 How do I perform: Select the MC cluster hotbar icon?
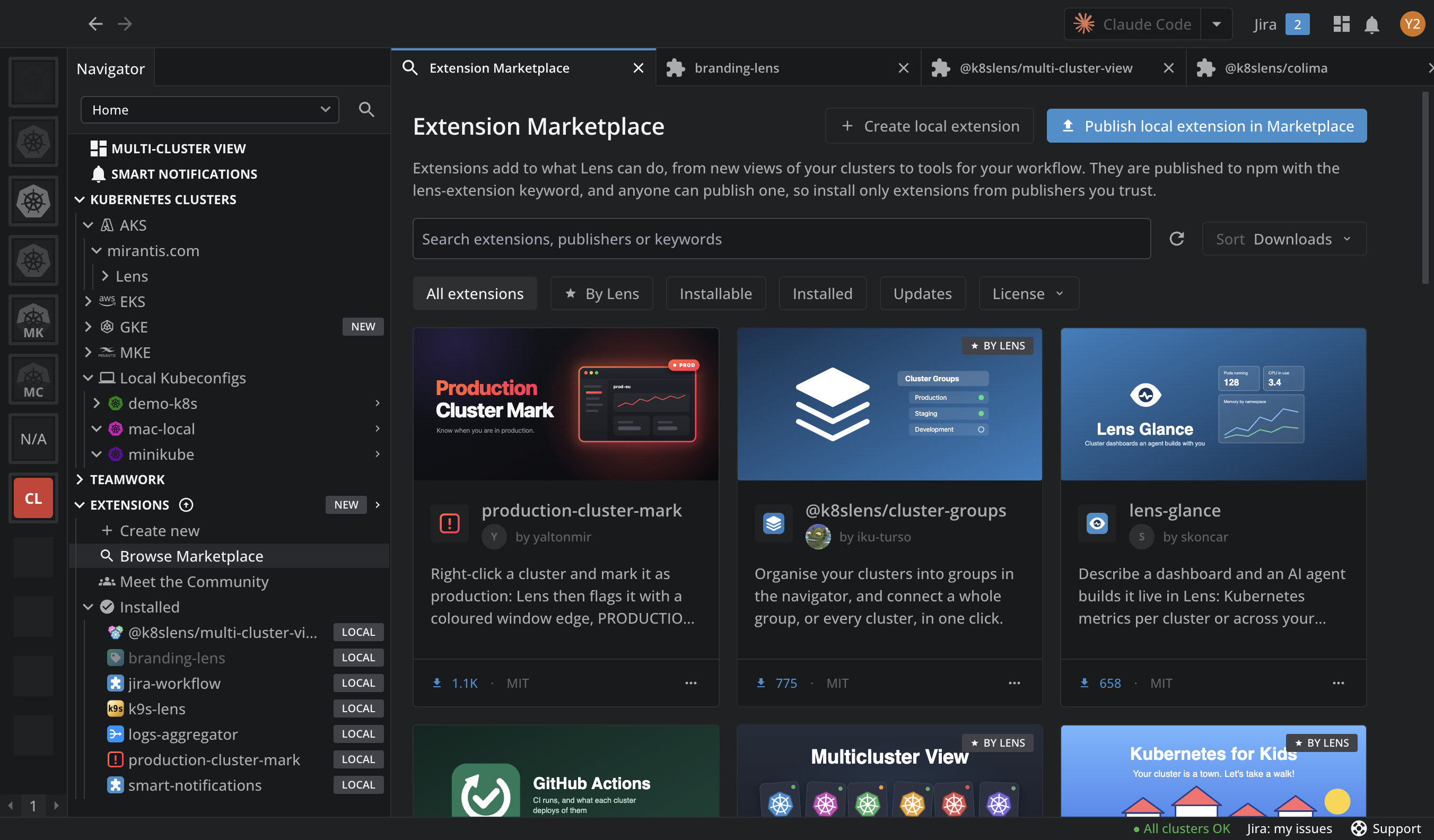[x=33, y=379]
